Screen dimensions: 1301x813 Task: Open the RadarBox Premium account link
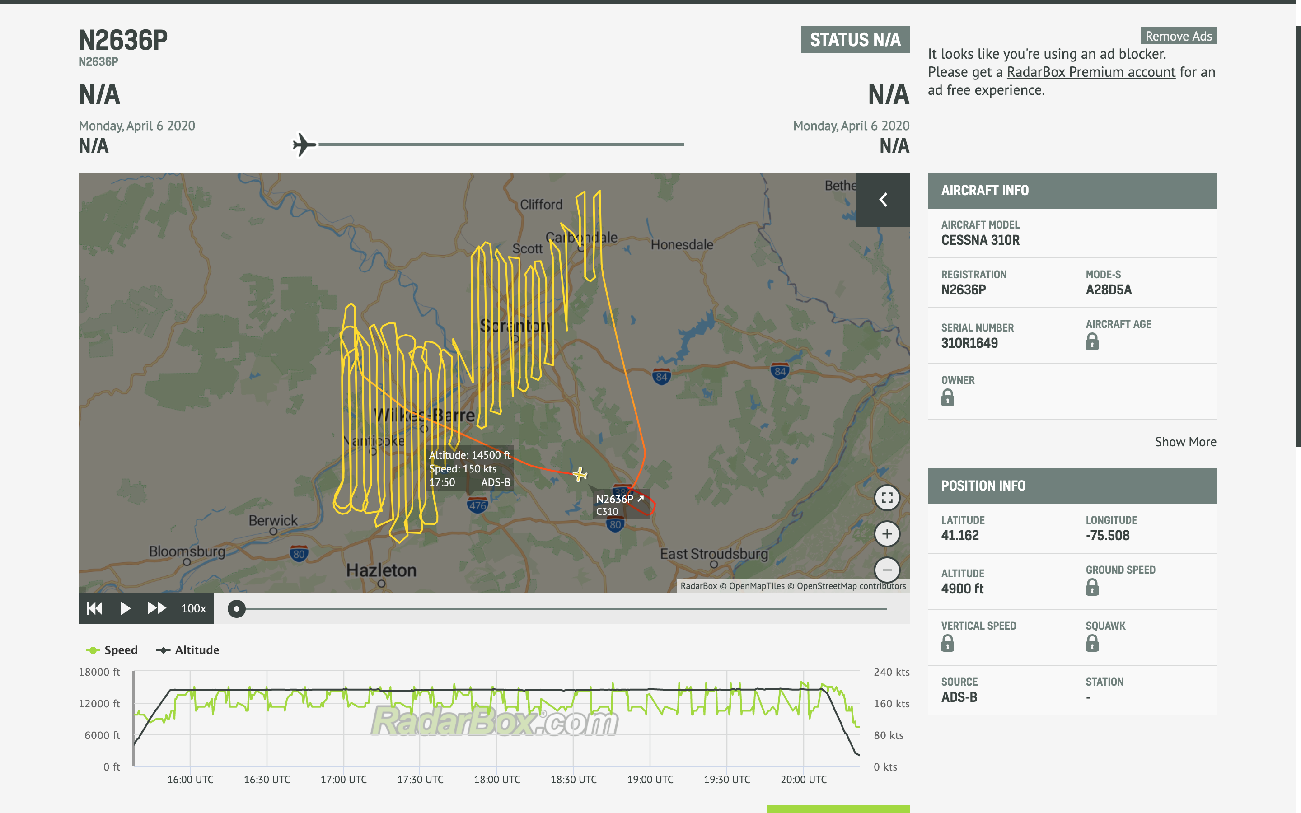1091,71
